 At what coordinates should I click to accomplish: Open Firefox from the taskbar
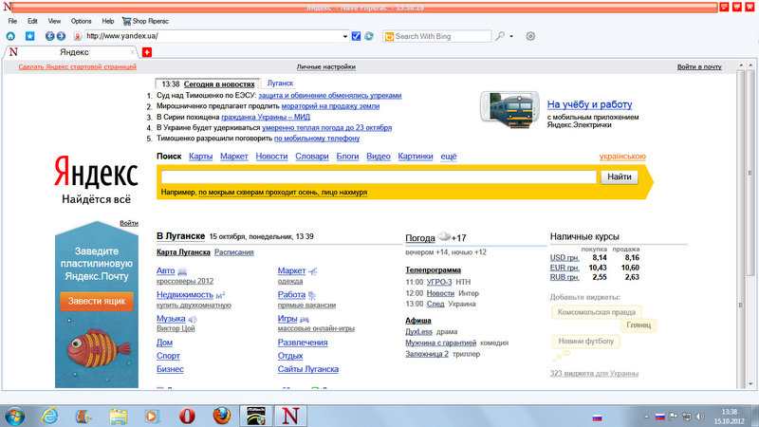(222, 416)
